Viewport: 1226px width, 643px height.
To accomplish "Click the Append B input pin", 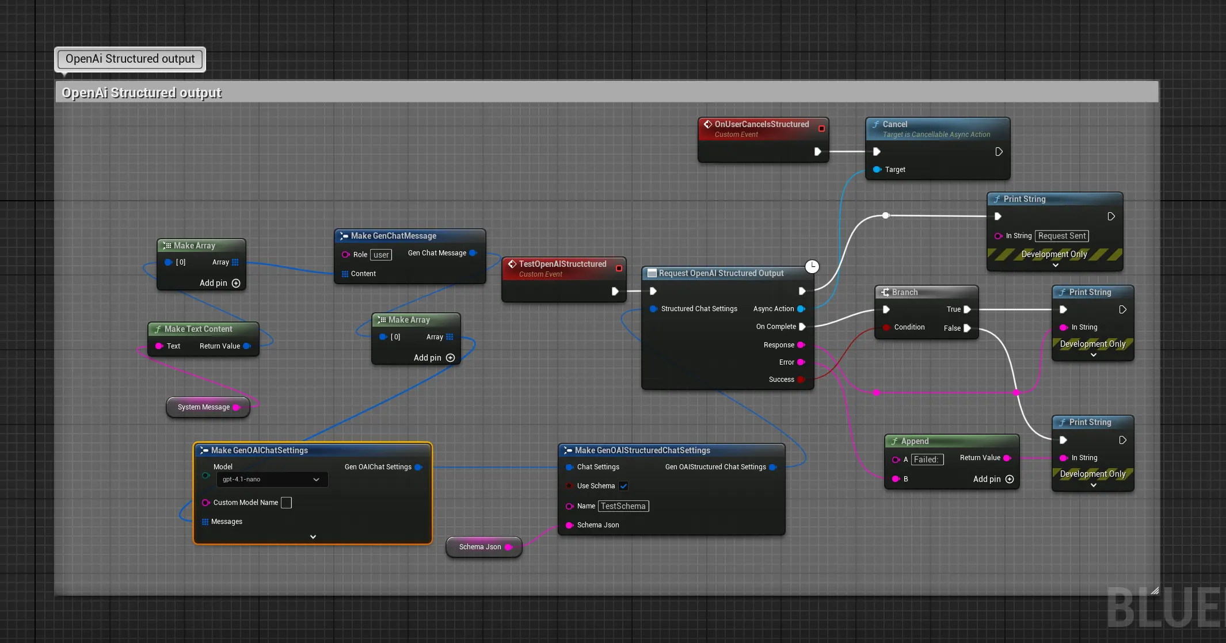I will tap(896, 479).
